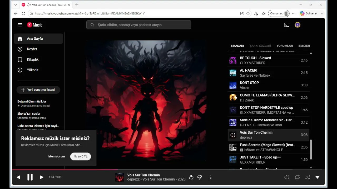Switch to the ŞARKI SÖZLERİ tab
This screenshot has height=189, width=337.
tap(260, 46)
